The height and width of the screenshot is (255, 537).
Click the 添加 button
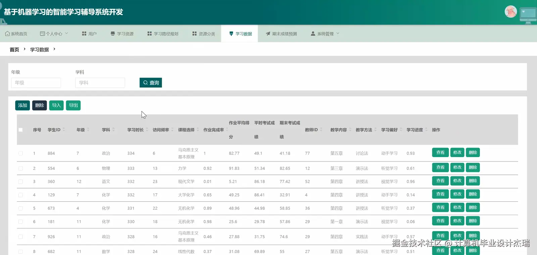click(x=22, y=105)
